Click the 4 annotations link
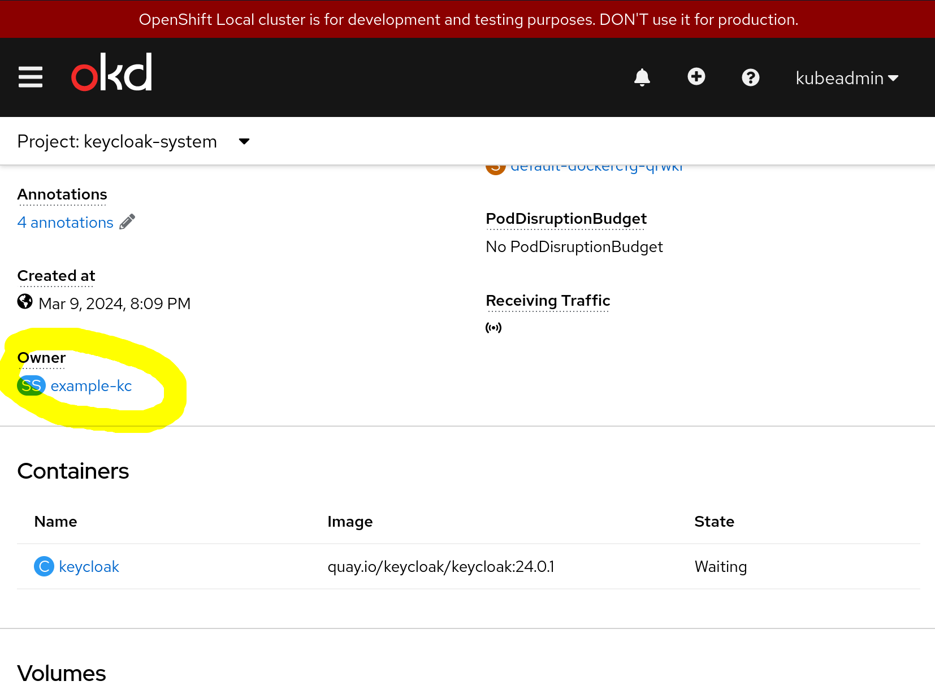 (x=65, y=223)
